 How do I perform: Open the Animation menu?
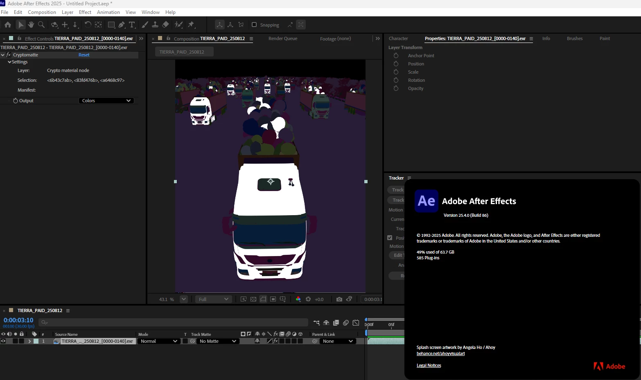(x=108, y=12)
